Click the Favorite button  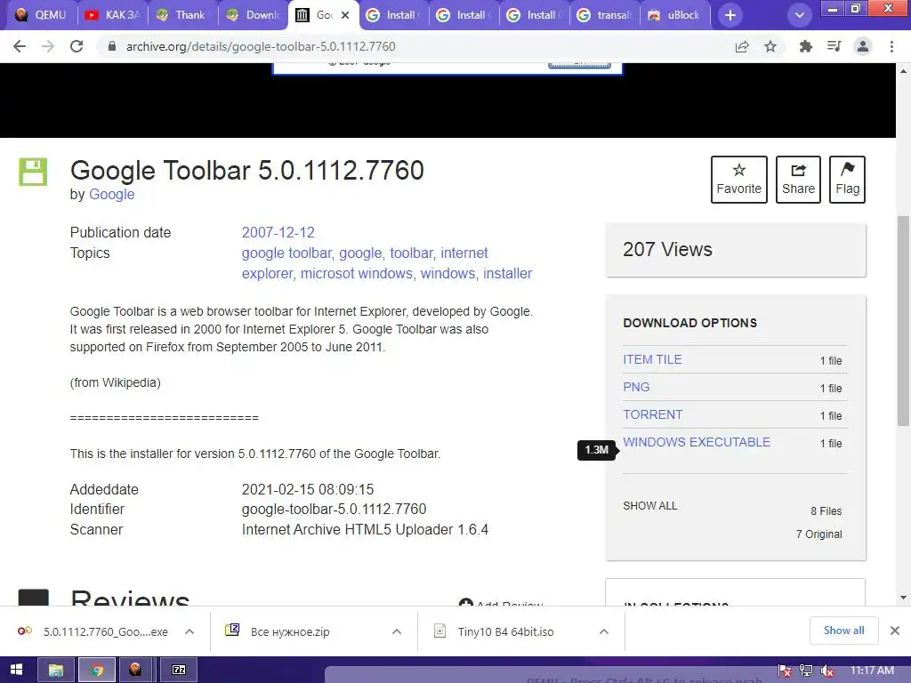pyautogui.click(x=739, y=180)
